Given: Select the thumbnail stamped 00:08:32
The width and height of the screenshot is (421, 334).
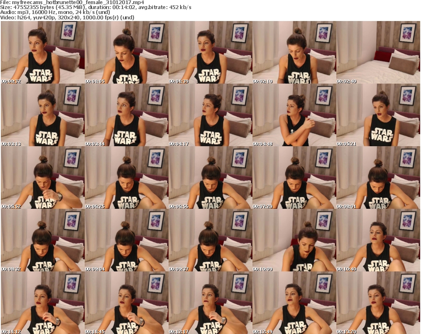Looking at the screenshot, I should (43, 240).
